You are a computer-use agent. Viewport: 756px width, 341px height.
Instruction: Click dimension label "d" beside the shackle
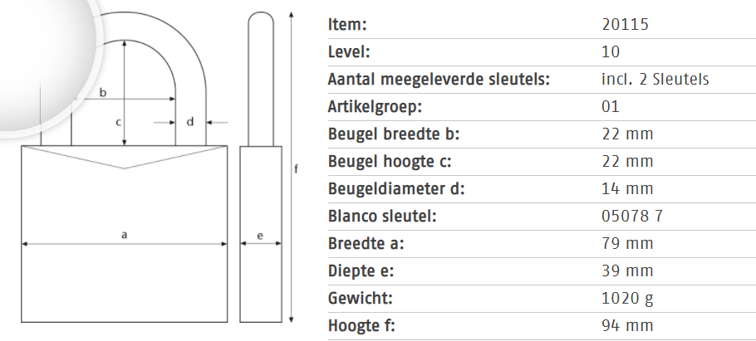pyautogui.click(x=190, y=122)
